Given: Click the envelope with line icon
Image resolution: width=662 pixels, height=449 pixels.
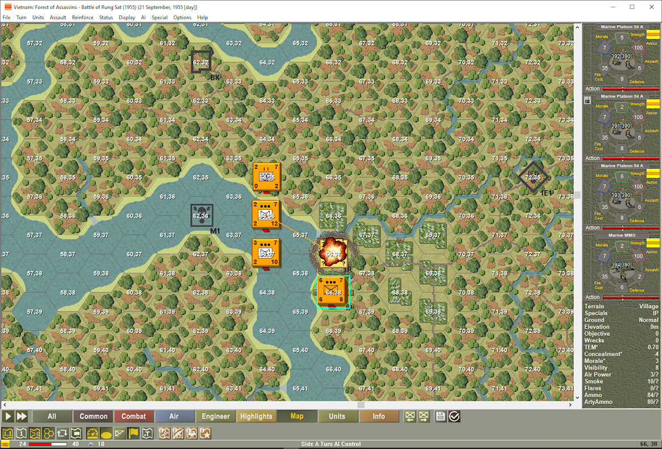Looking at the screenshot, I should 119,433.
